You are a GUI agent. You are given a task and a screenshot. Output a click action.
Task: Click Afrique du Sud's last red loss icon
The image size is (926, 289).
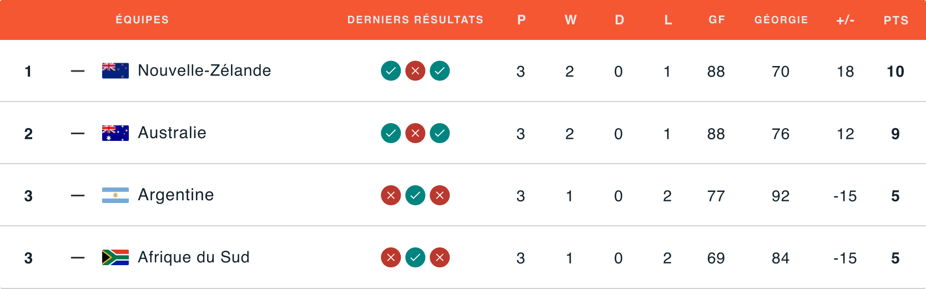pyautogui.click(x=440, y=257)
